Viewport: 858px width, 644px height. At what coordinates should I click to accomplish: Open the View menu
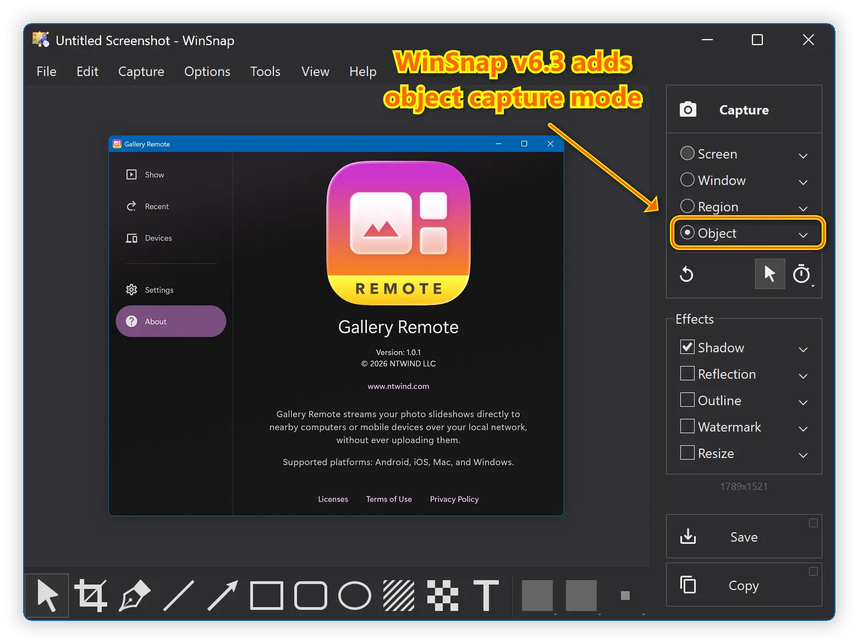click(316, 72)
